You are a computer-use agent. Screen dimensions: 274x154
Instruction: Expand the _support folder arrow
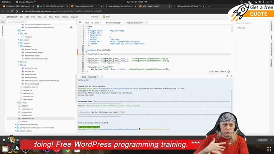pyautogui.click(x=19, y=43)
